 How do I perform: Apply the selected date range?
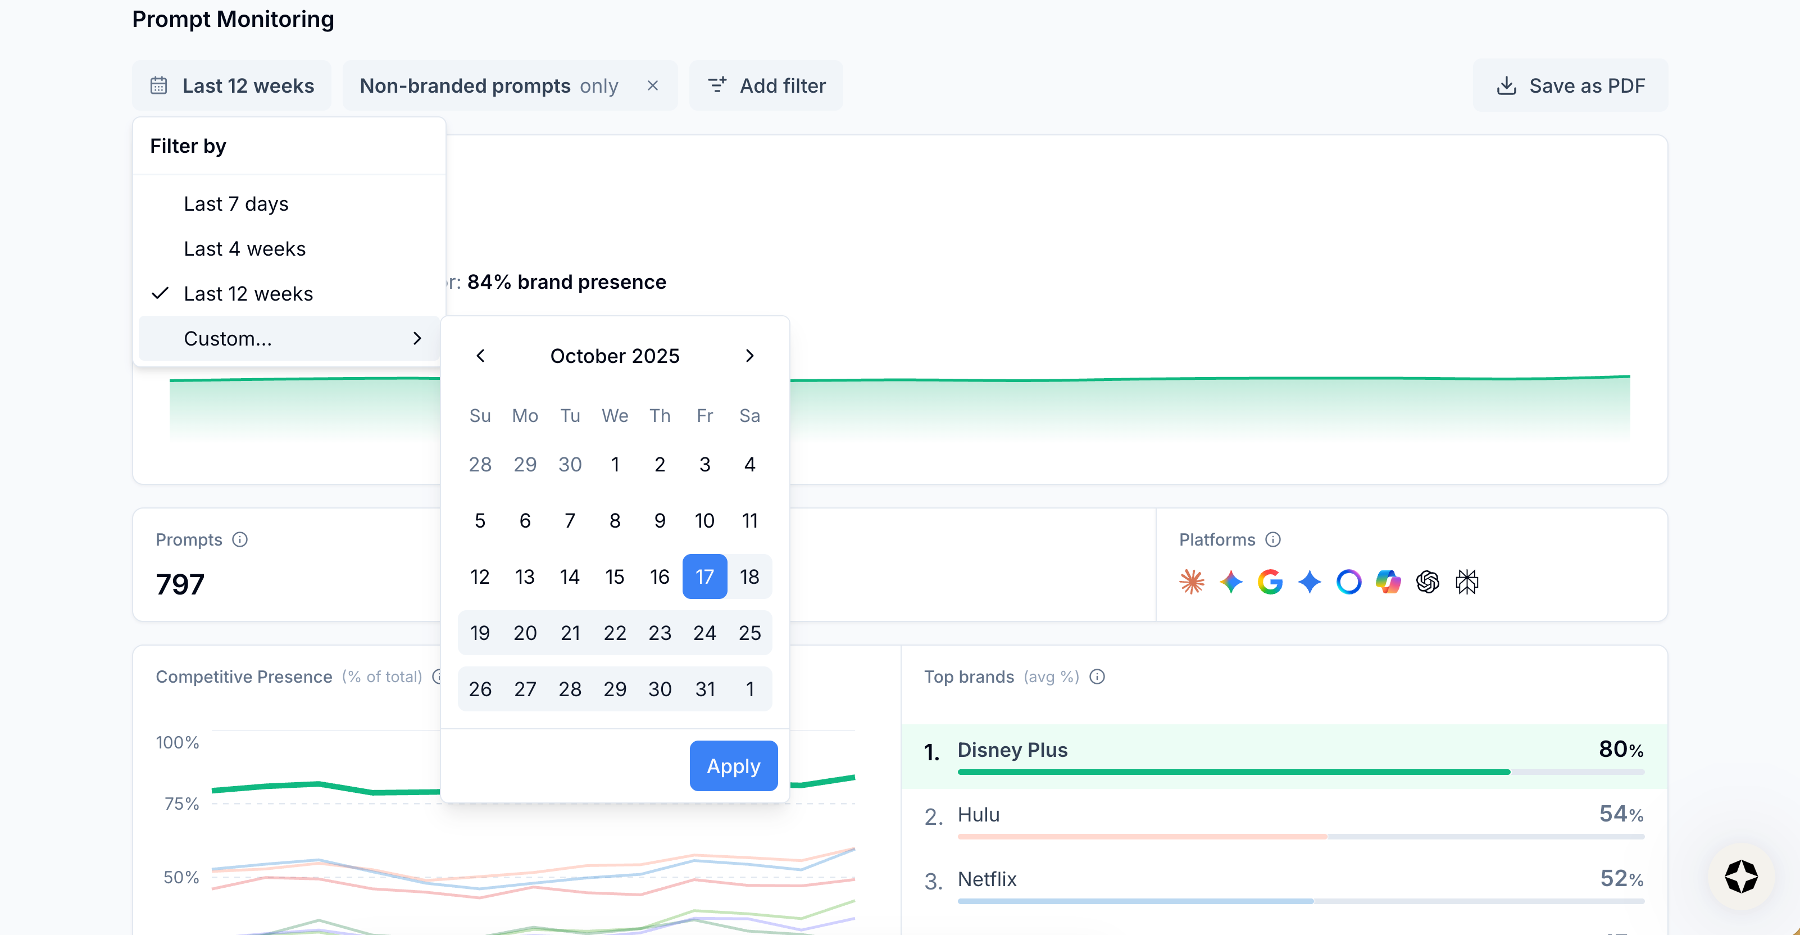(x=733, y=766)
